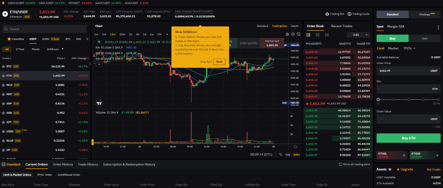Viewport: 443px width, 188px height.
Task: Favorite XRP with its star icon
Action: click(3, 104)
